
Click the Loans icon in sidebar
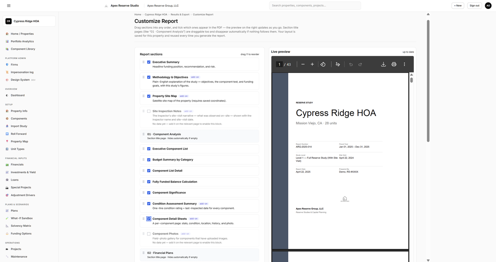(7, 180)
